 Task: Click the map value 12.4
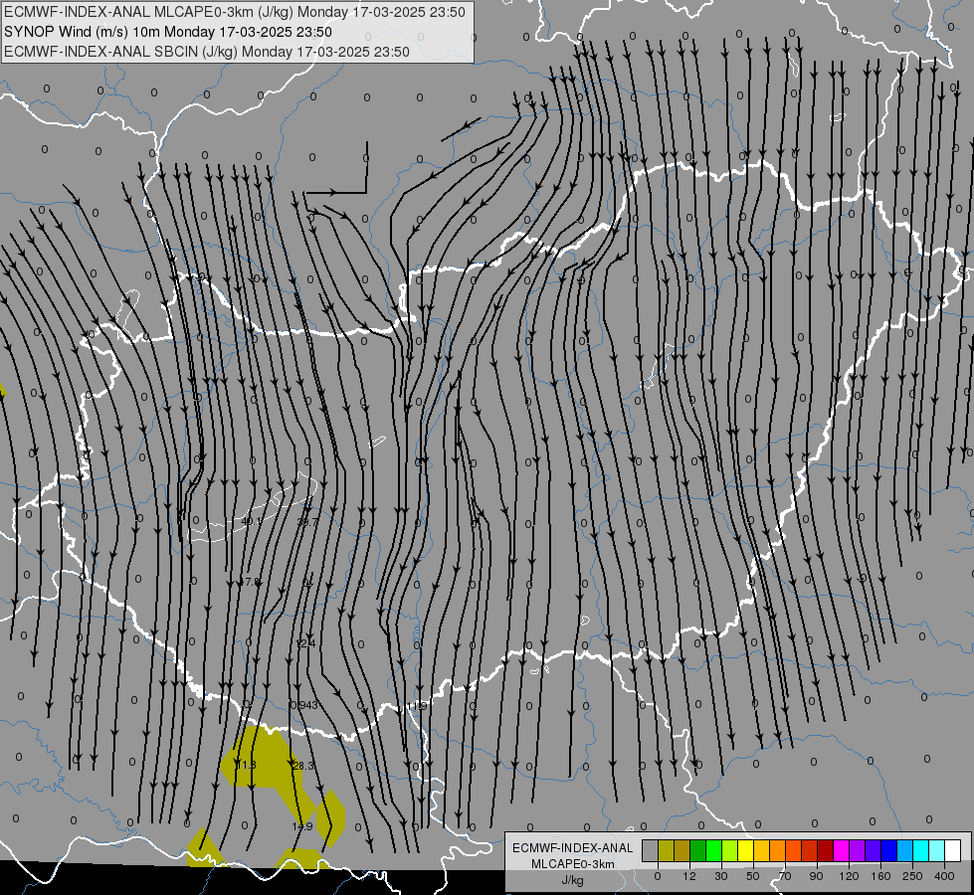click(305, 643)
